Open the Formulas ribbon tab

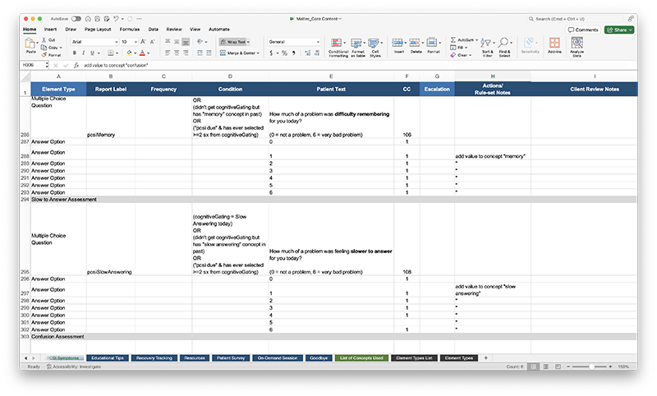point(130,30)
